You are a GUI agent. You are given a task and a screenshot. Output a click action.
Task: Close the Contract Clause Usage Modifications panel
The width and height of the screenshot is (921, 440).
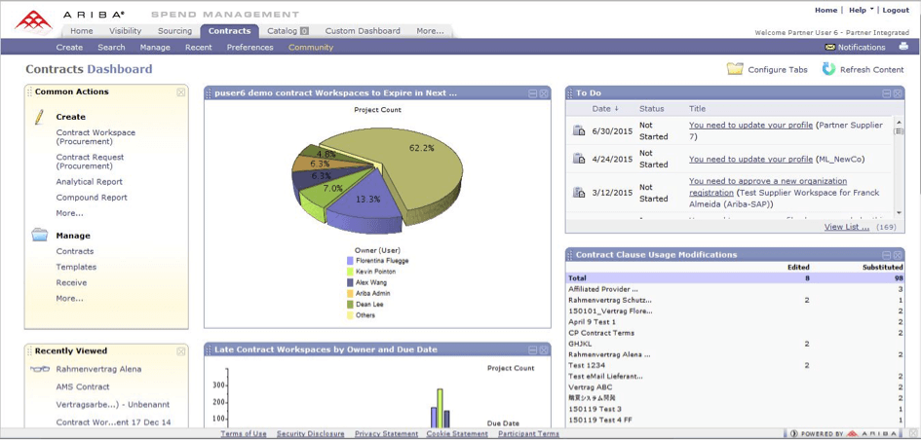(898, 255)
